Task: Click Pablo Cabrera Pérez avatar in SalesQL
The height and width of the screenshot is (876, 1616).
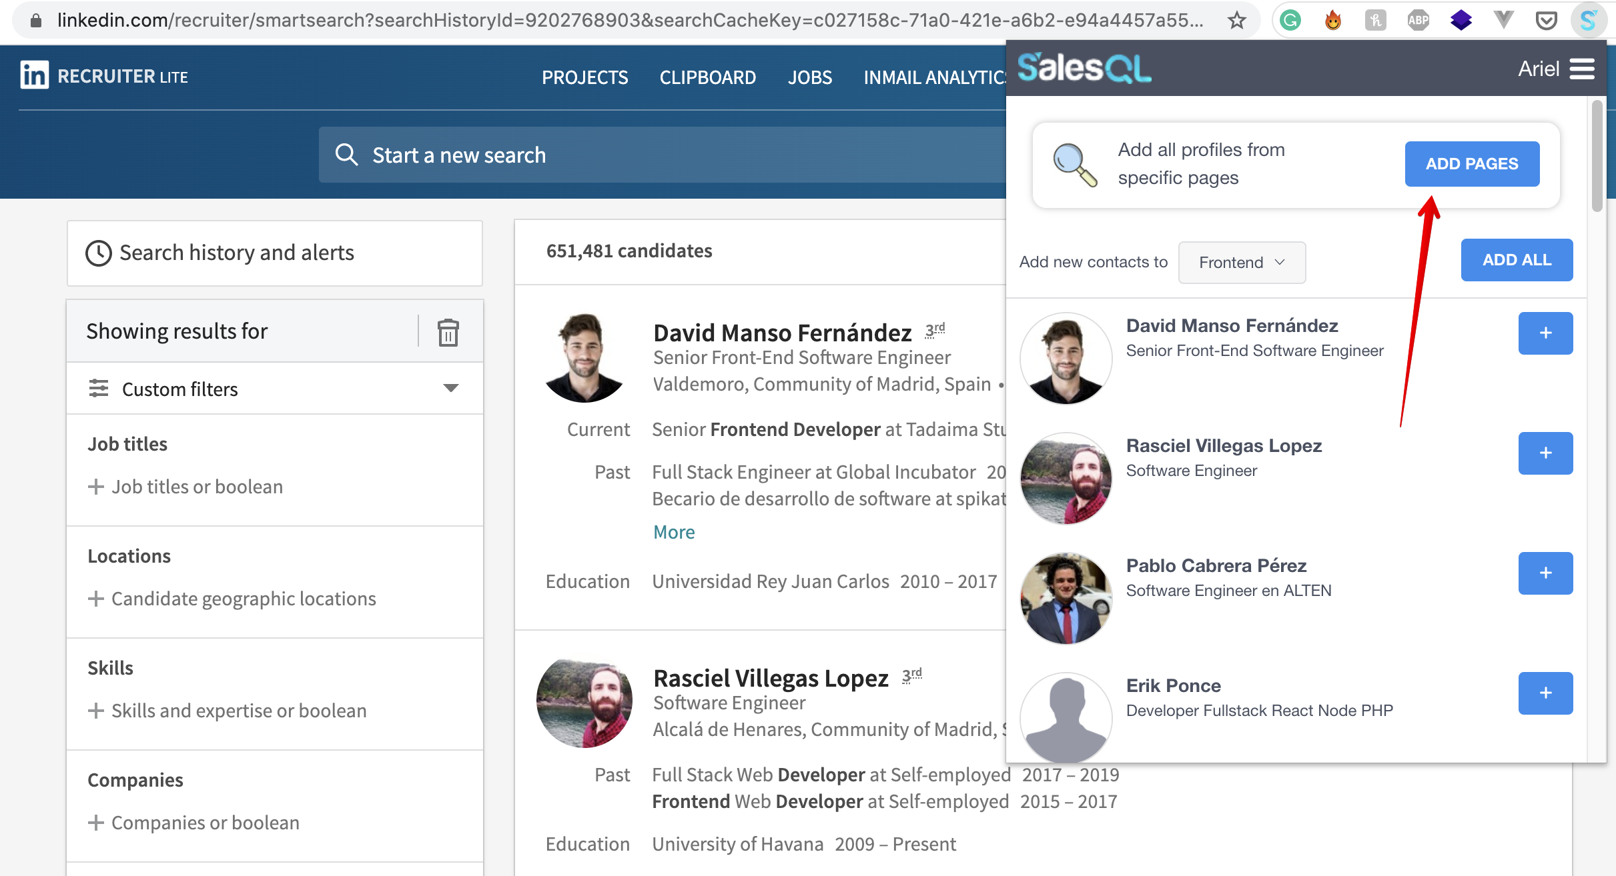Action: (1066, 599)
